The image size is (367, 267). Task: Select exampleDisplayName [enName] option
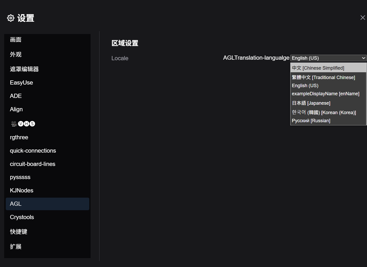pos(325,94)
